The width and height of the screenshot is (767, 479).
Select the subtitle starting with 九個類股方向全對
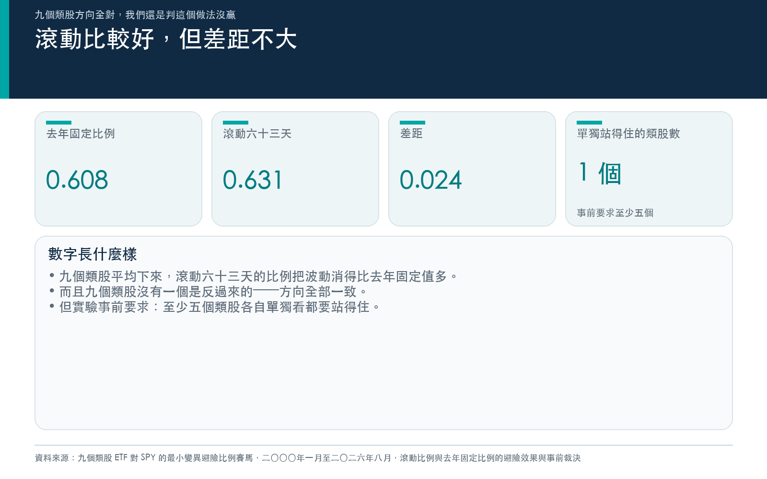click(x=135, y=15)
